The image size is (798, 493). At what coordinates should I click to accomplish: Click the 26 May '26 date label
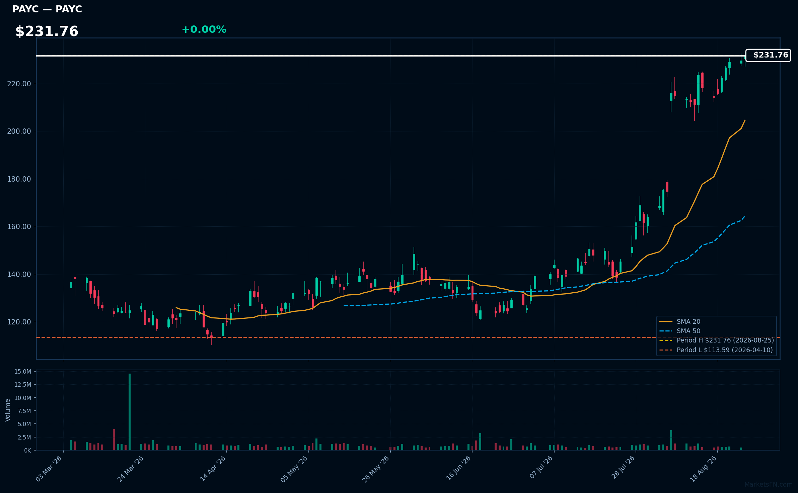376,469
